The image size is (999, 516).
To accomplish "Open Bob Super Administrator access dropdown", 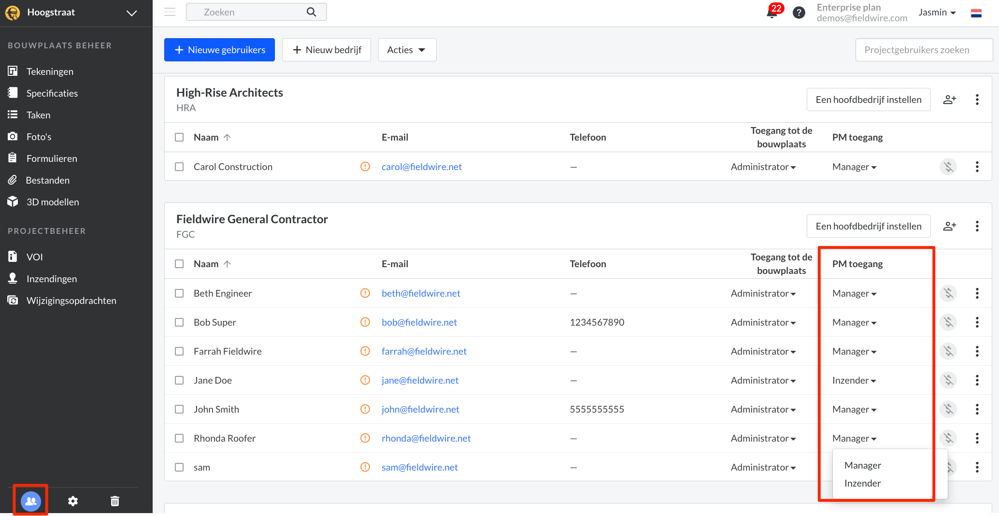I will (x=763, y=322).
